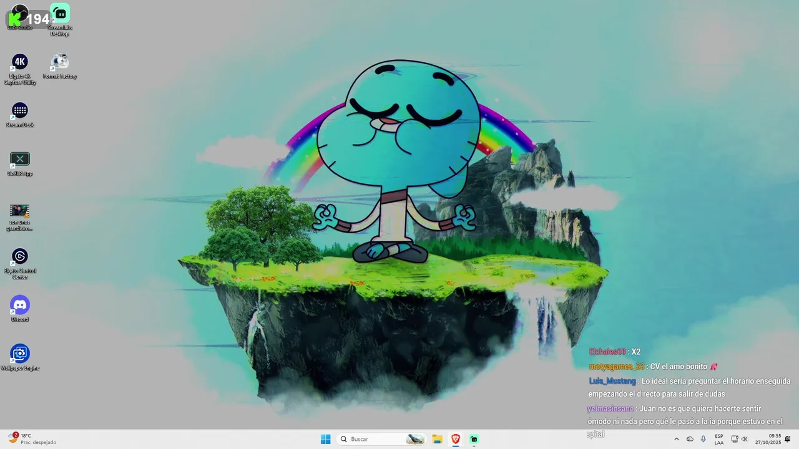Open Brave browser from the taskbar
Screen dimensions: 799x449
point(456,439)
